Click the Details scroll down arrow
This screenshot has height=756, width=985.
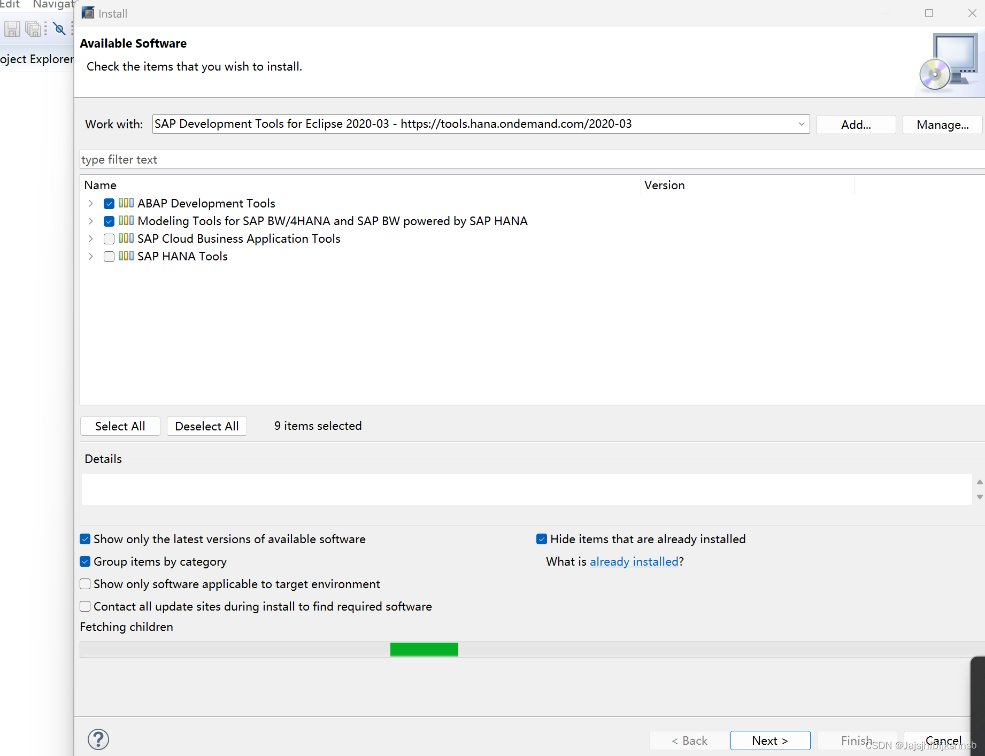980,497
